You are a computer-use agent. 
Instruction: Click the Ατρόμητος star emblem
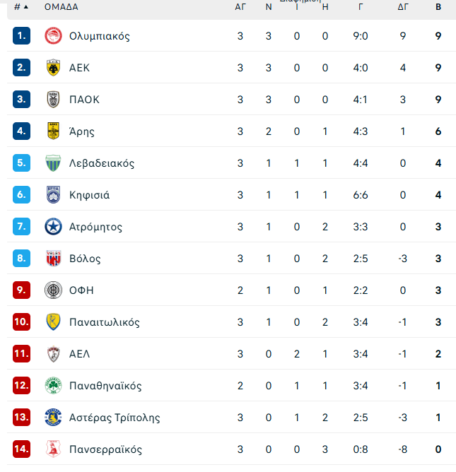53,226
